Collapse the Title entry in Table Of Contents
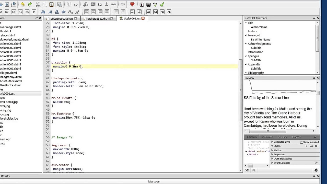The image size is (327, 184). (x=246, y=23)
